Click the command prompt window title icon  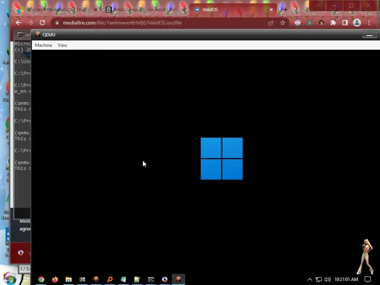click(x=20, y=35)
